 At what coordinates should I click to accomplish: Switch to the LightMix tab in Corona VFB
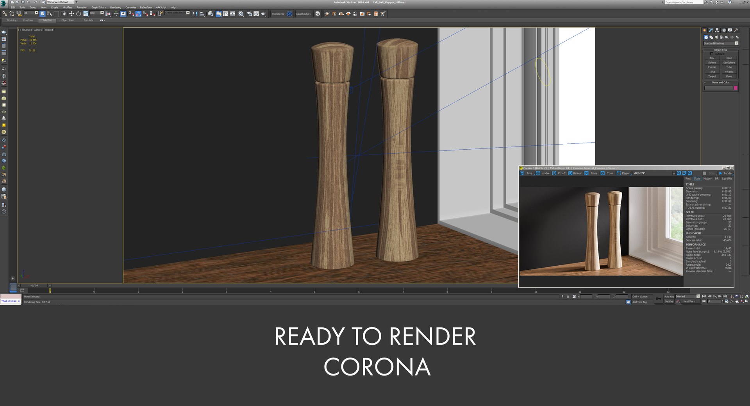click(x=727, y=179)
